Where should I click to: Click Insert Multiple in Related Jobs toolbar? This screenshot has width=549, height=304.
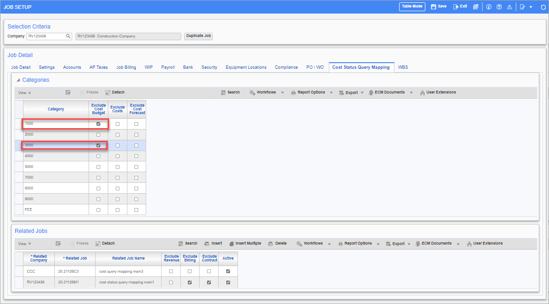(x=245, y=244)
